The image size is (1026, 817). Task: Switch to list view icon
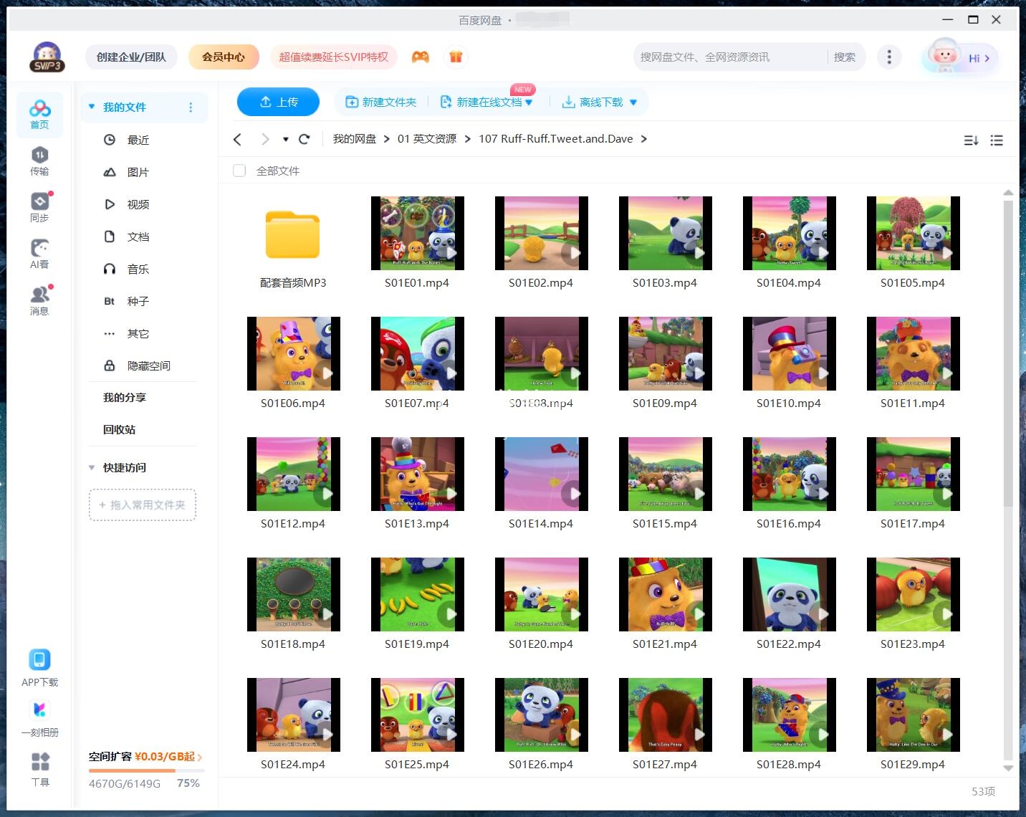click(x=996, y=140)
